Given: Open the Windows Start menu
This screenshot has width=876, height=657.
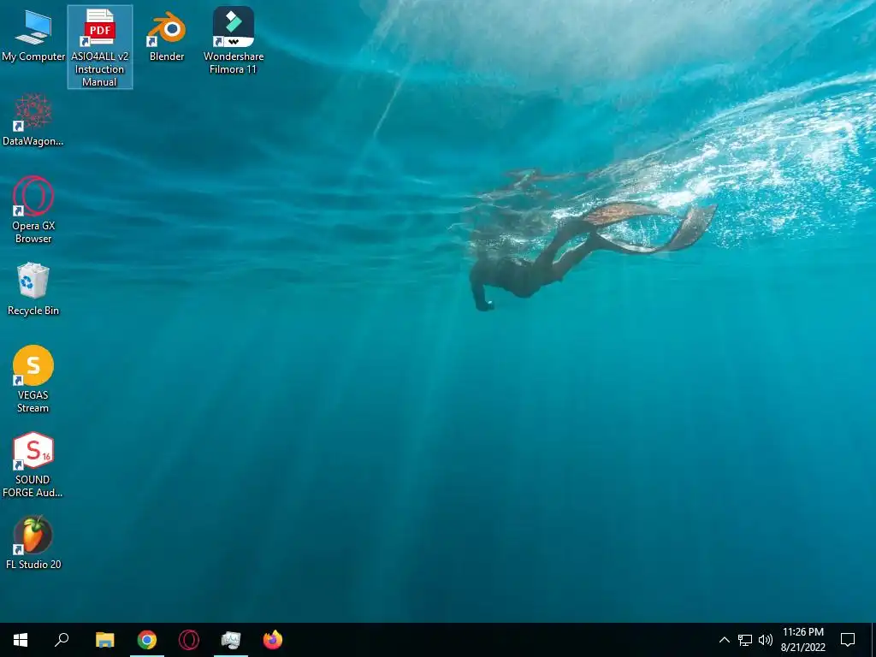Looking at the screenshot, I should click(x=21, y=640).
